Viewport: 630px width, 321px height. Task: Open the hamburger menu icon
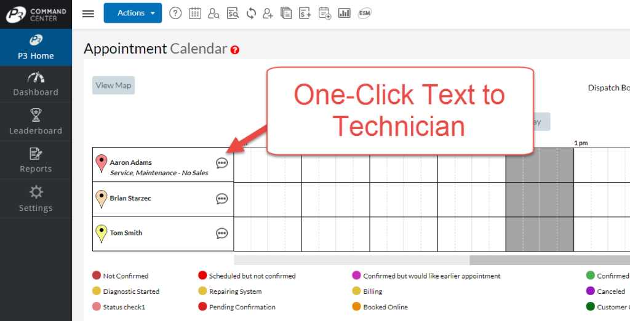pyautogui.click(x=88, y=14)
